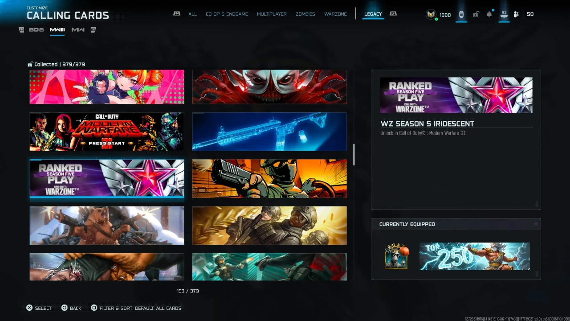The height and width of the screenshot is (321, 570).
Task: Click the equipped zebra emblem icon
Action: coord(396,256)
